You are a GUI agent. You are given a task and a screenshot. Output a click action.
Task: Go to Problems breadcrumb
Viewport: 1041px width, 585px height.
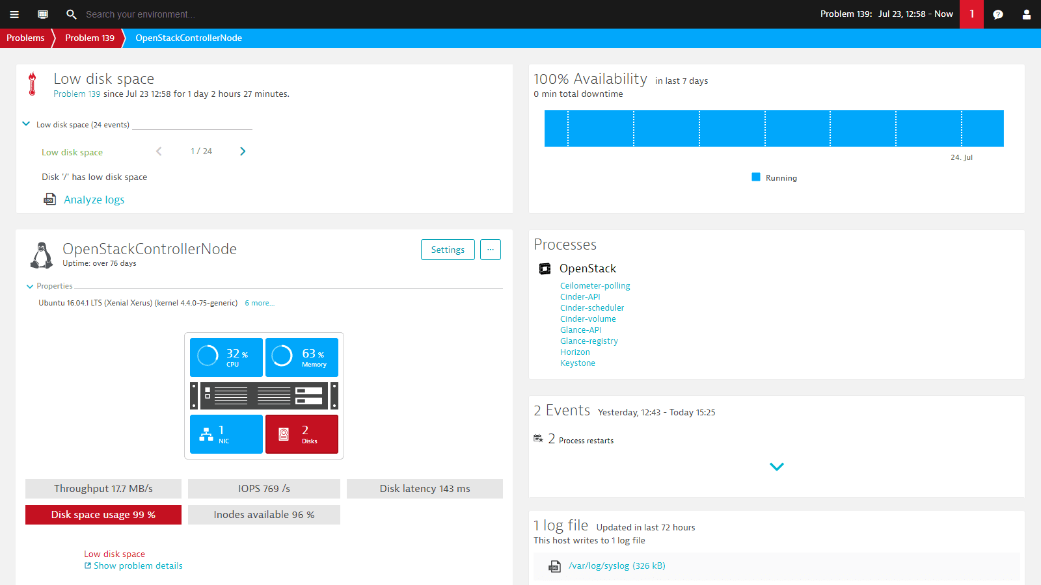25,38
